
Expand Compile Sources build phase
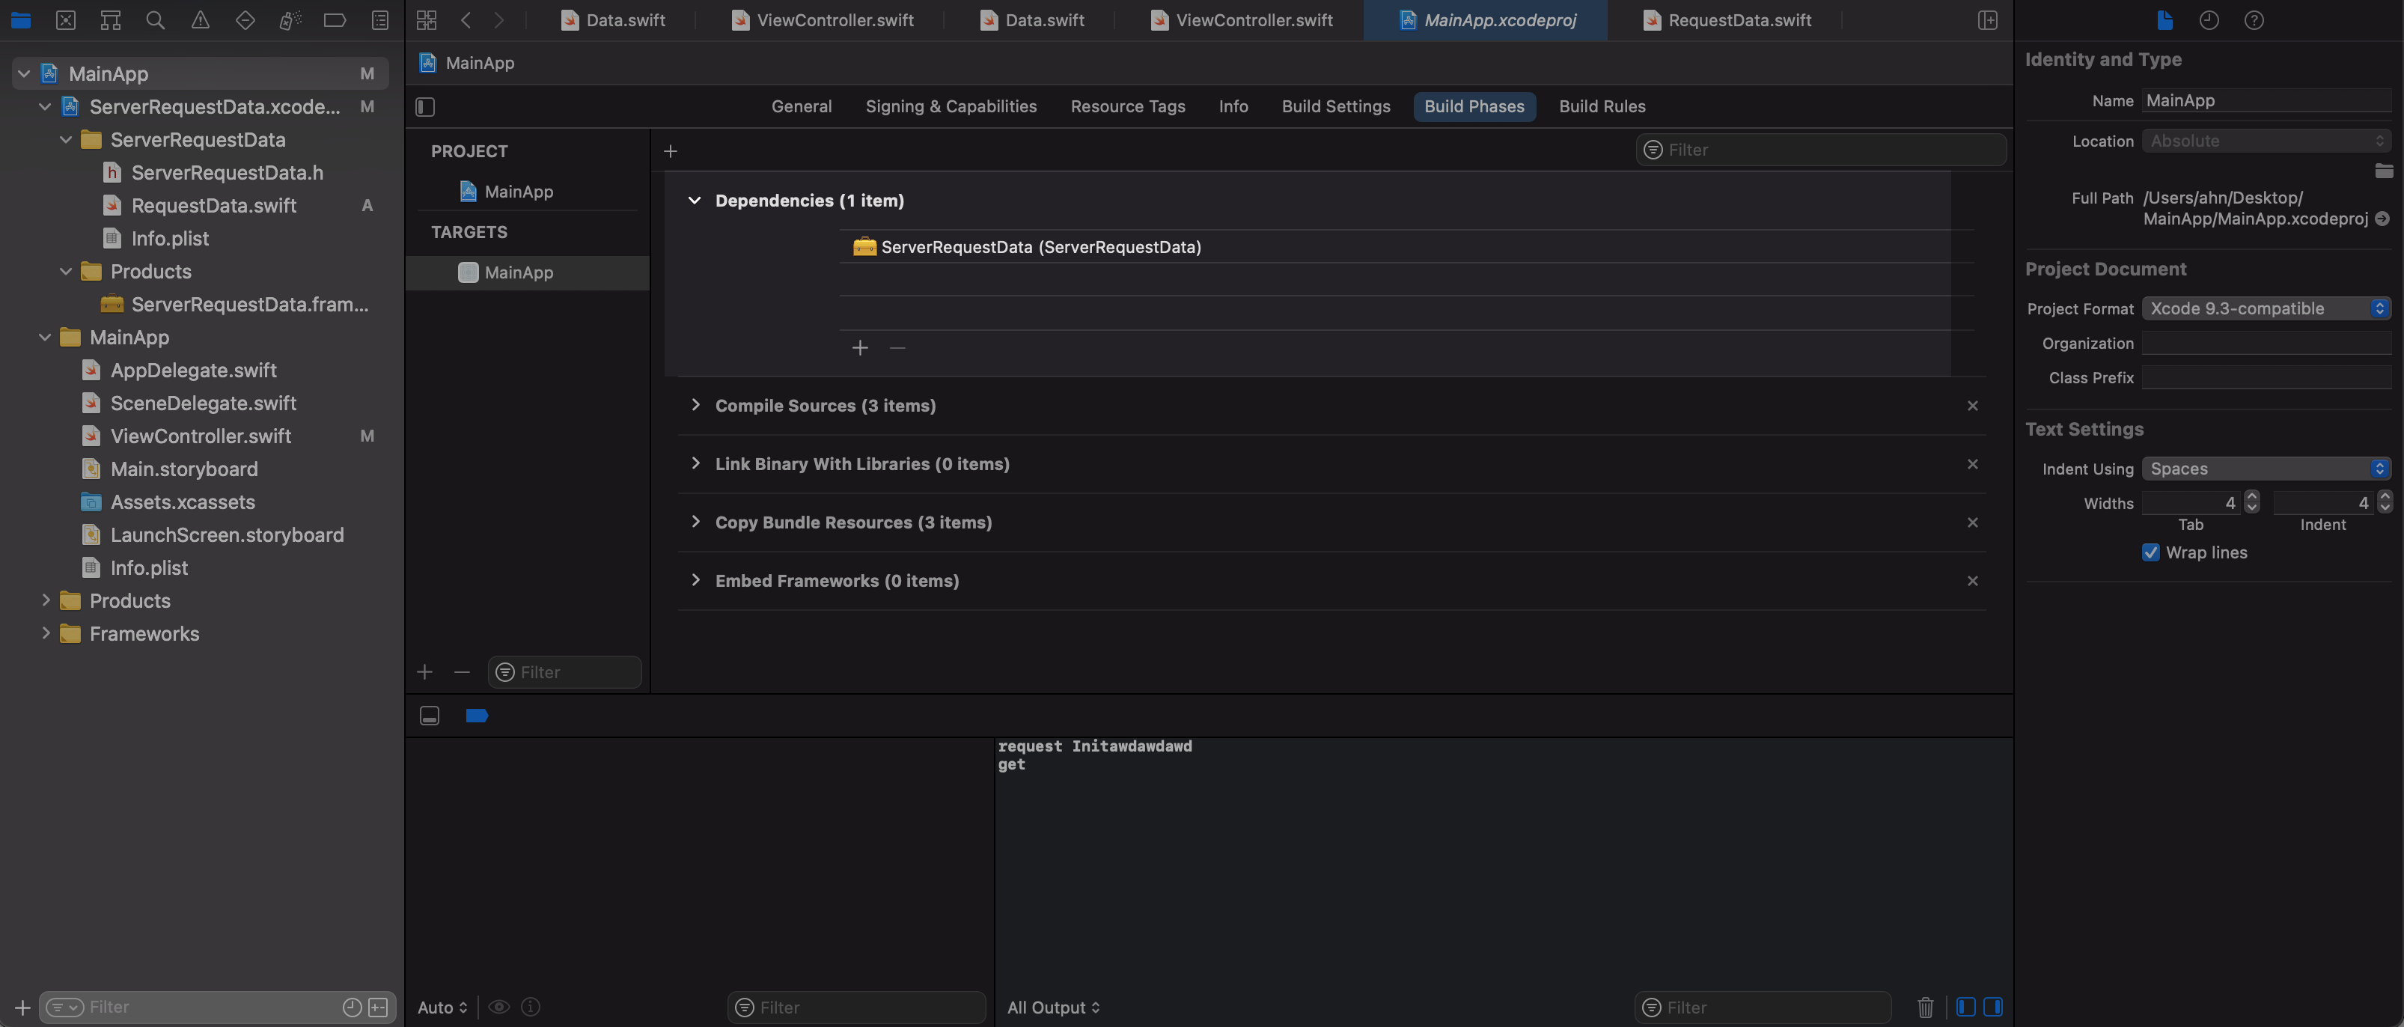pos(695,405)
